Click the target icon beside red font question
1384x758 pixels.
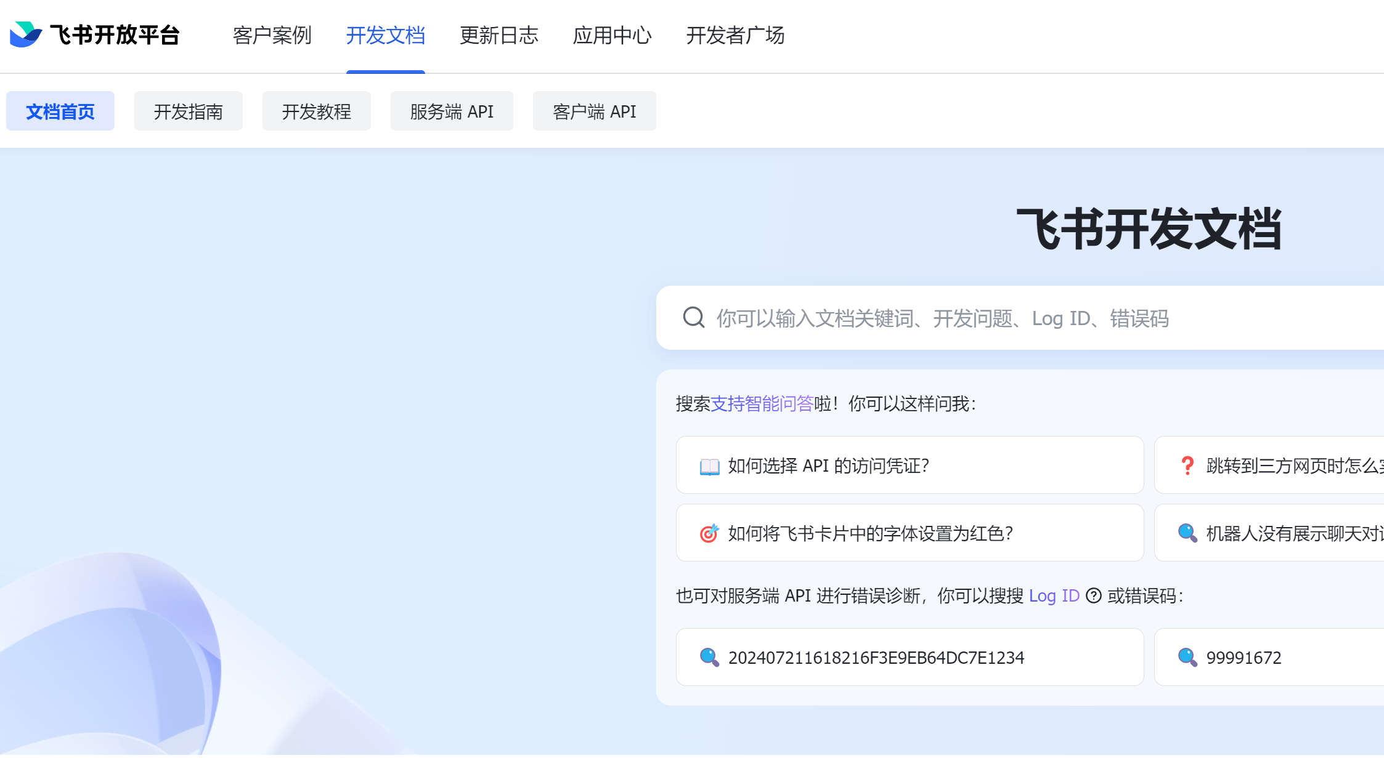pyautogui.click(x=709, y=533)
